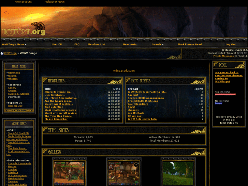Image resolution: width=248 pixels, height=186 pixels.
Task: Select Mark Forums Read
Action: tap(190, 44)
